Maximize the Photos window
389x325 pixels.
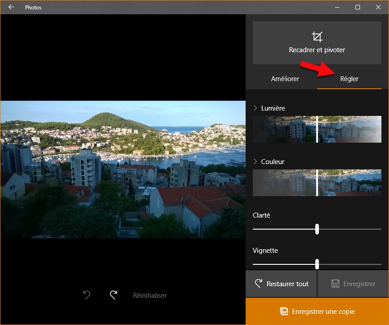[x=358, y=7]
